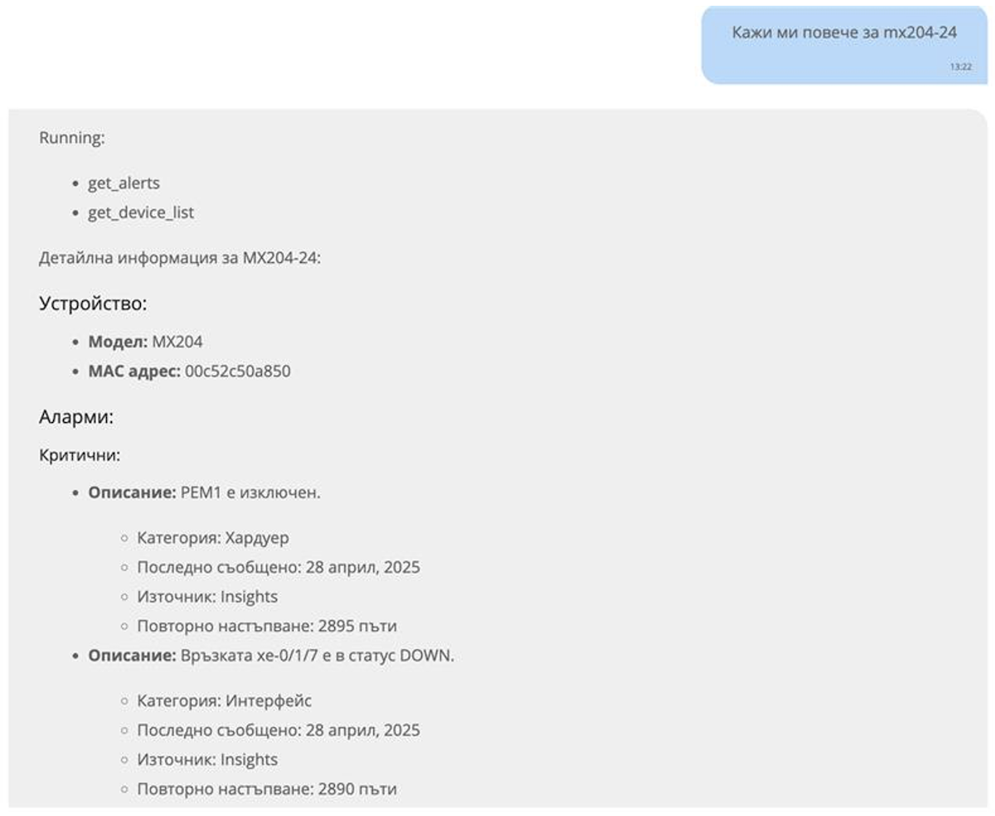
Task: Click the Устройство heading
Action: point(93,304)
